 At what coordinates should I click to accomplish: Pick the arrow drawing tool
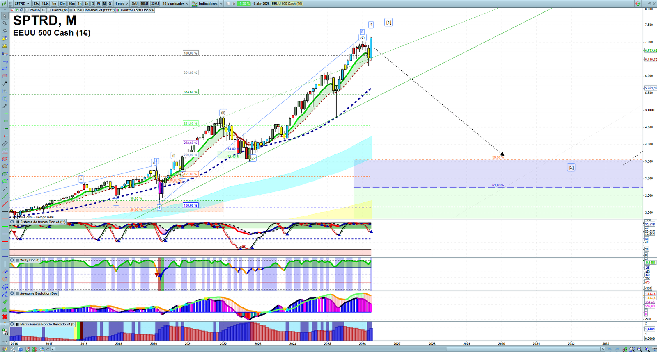tap(5, 83)
